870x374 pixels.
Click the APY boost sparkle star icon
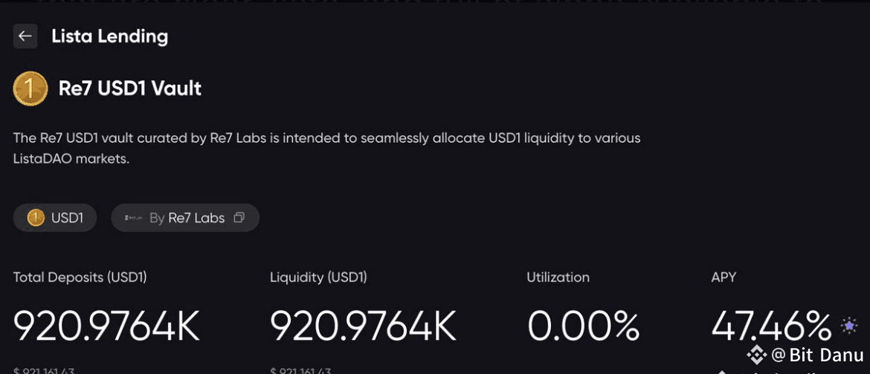coord(849,326)
